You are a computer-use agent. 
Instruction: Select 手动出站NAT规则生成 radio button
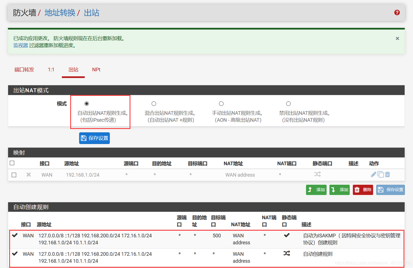pyautogui.click(x=221, y=104)
